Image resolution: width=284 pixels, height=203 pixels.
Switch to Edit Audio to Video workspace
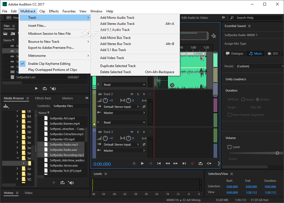[x=195, y=18]
